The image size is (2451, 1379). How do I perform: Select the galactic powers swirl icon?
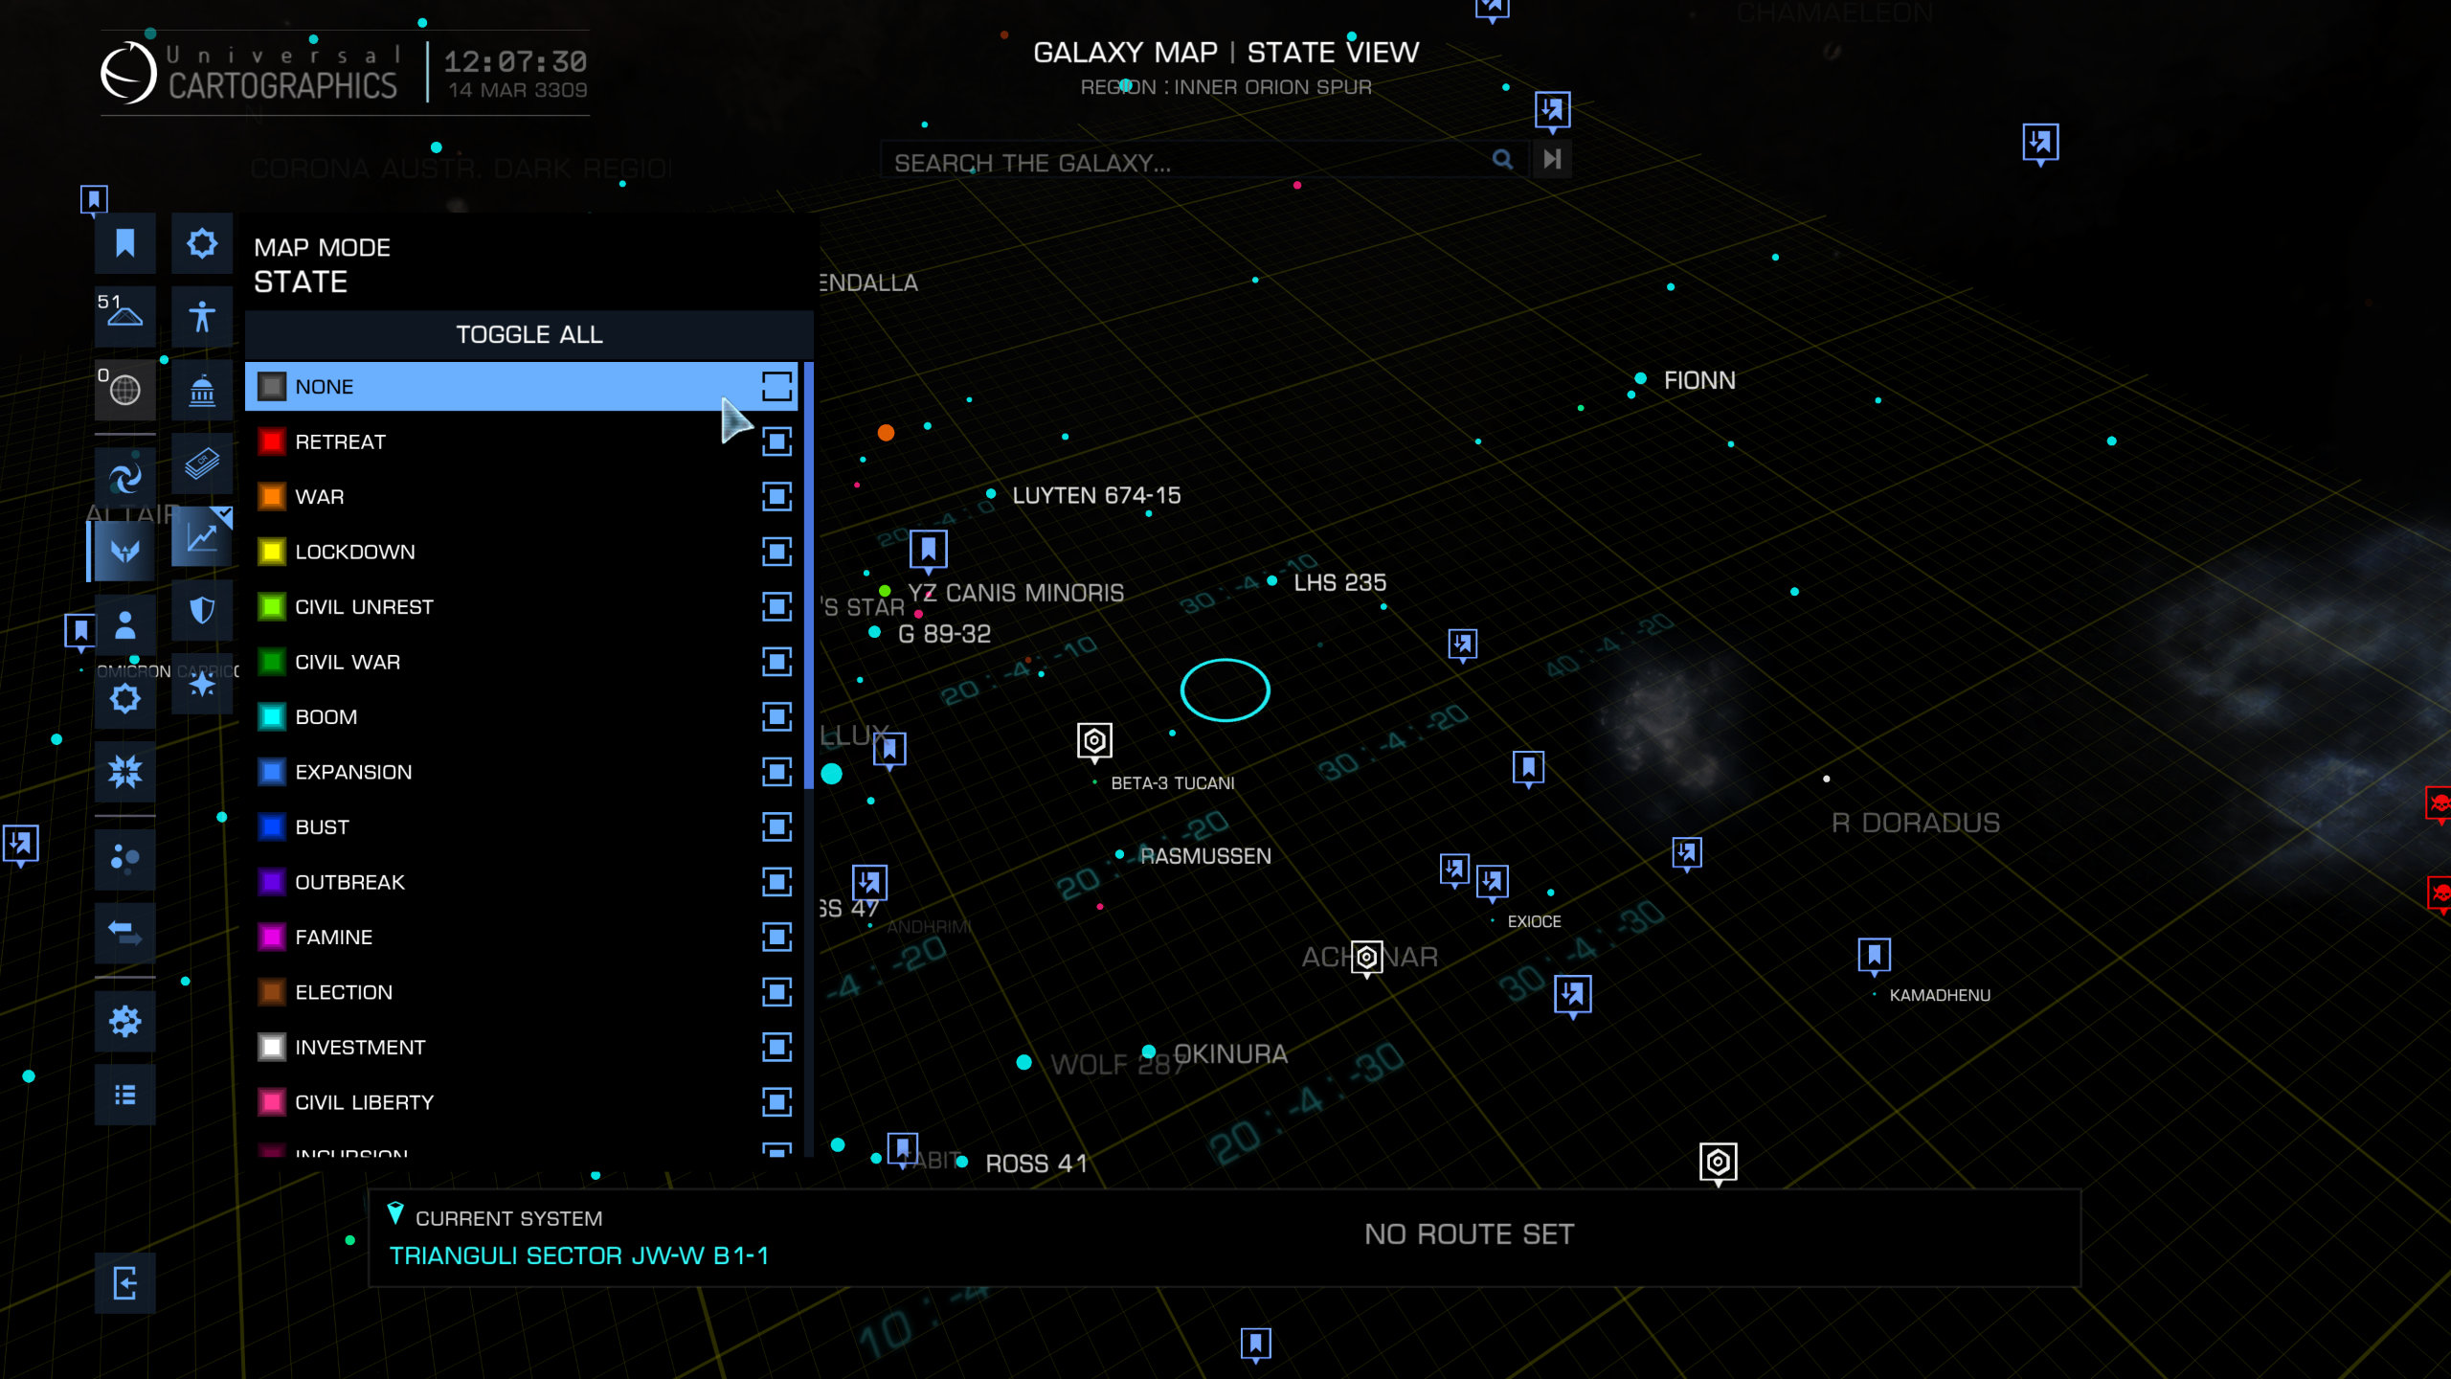coord(124,477)
